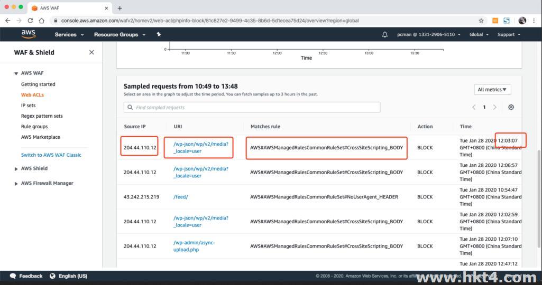This screenshot has height=285, width=542.
Task: Sort by Action column header
Action: tap(425, 127)
